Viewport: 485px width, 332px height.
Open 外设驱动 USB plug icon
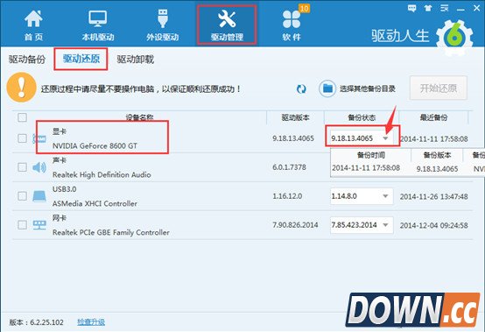pyautogui.click(x=162, y=18)
